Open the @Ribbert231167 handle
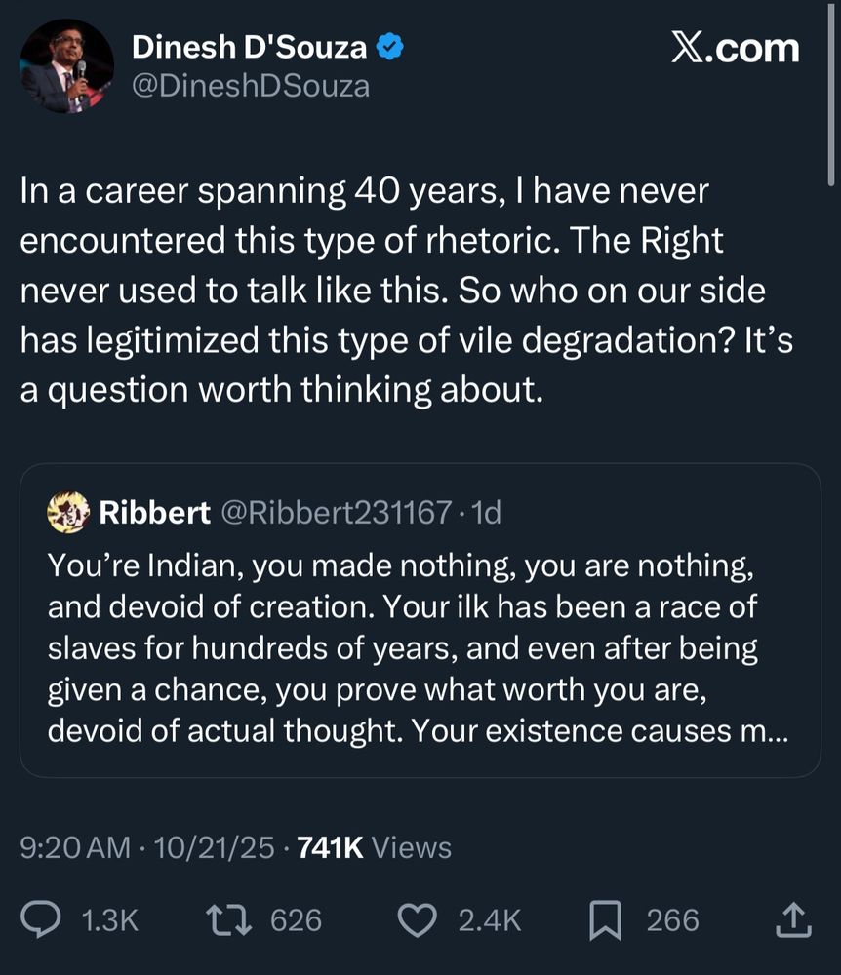The image size is (841, 975). (339, 512)
